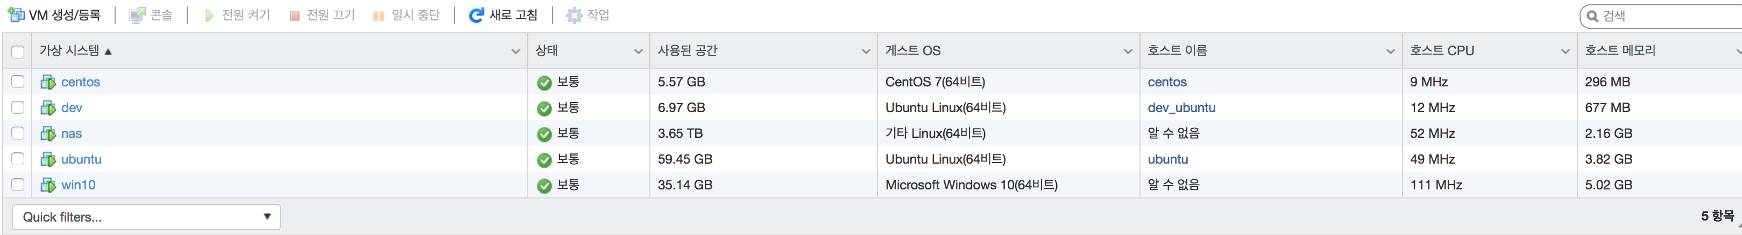Click the 전원 끄기 red stop icon
The image size is (1742, 235).
294,16
